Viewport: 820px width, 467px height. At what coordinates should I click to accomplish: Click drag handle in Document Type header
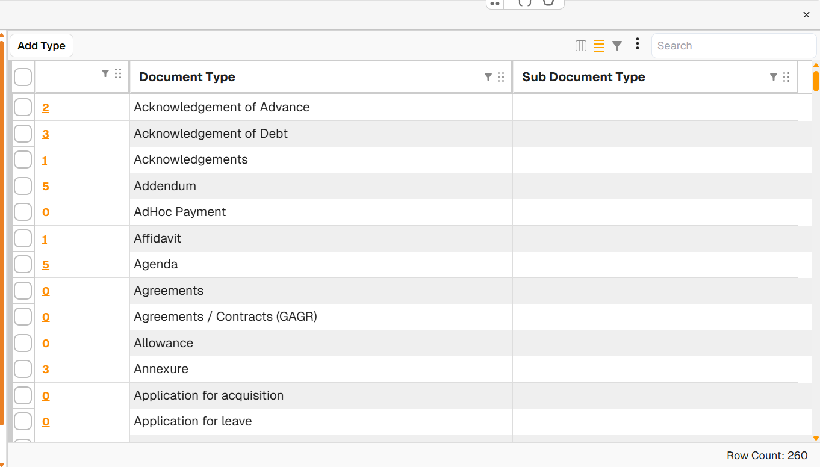pyautogui.click(x=501, y=77)
